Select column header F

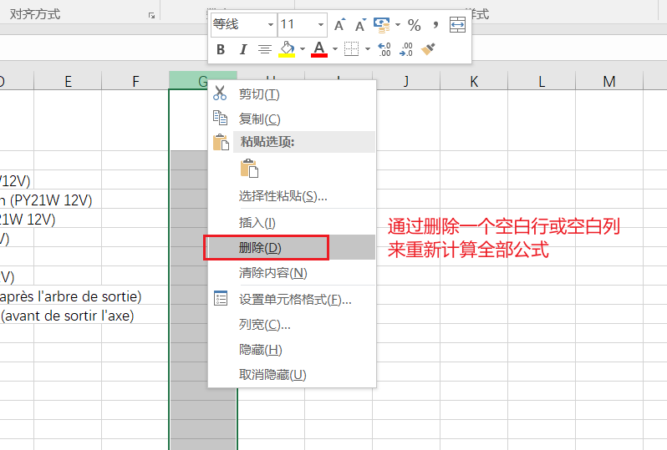tap(135, 81)
